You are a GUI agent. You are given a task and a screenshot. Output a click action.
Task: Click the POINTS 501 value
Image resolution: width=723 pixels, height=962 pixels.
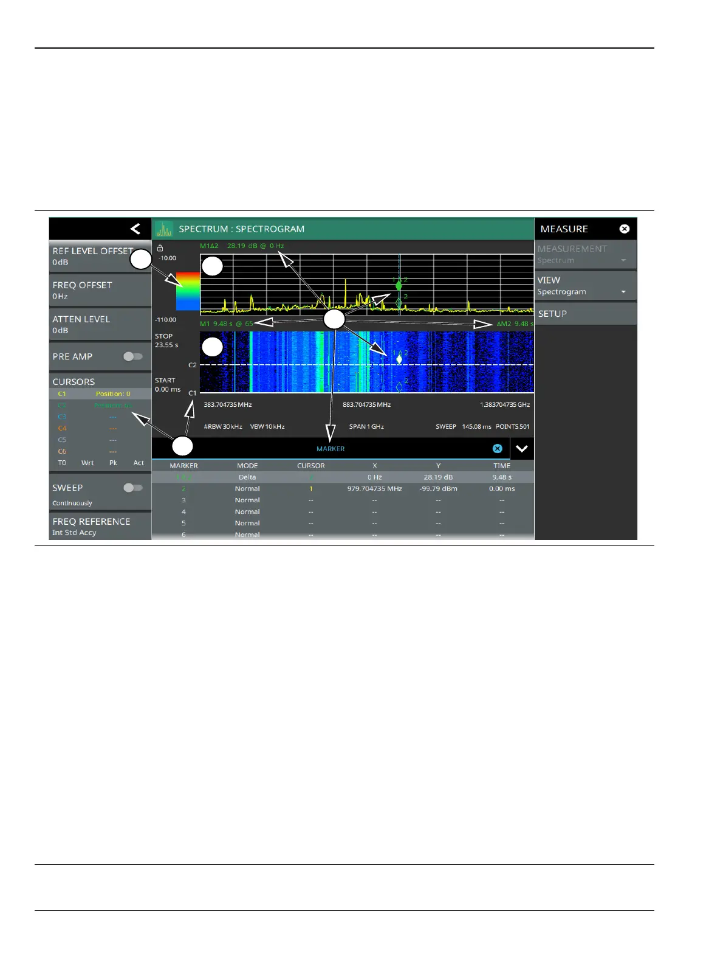coord(512,426)
